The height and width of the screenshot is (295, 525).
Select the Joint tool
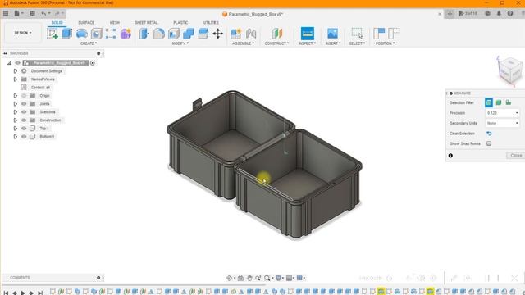pos(251,34)
